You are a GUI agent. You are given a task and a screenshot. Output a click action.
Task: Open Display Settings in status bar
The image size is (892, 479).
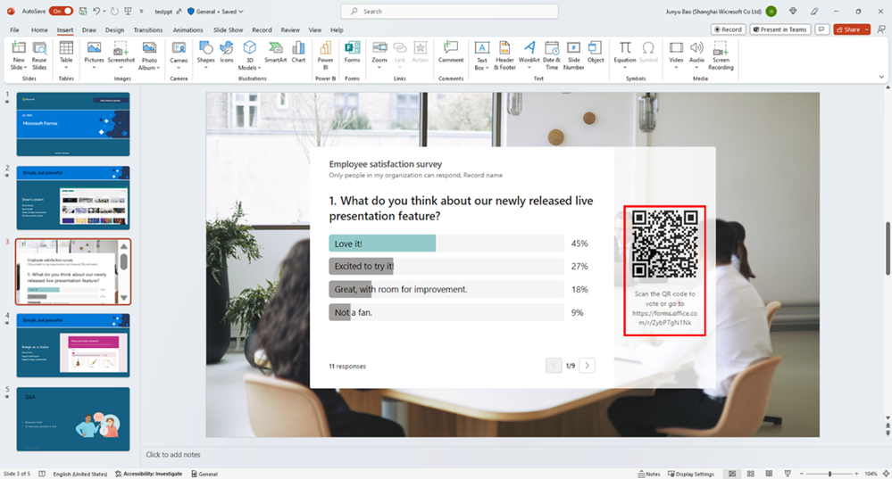coord(690,474)
